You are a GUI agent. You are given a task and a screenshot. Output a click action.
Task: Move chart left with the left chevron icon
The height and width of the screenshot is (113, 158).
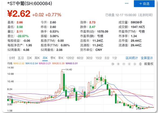click(129, 64)
